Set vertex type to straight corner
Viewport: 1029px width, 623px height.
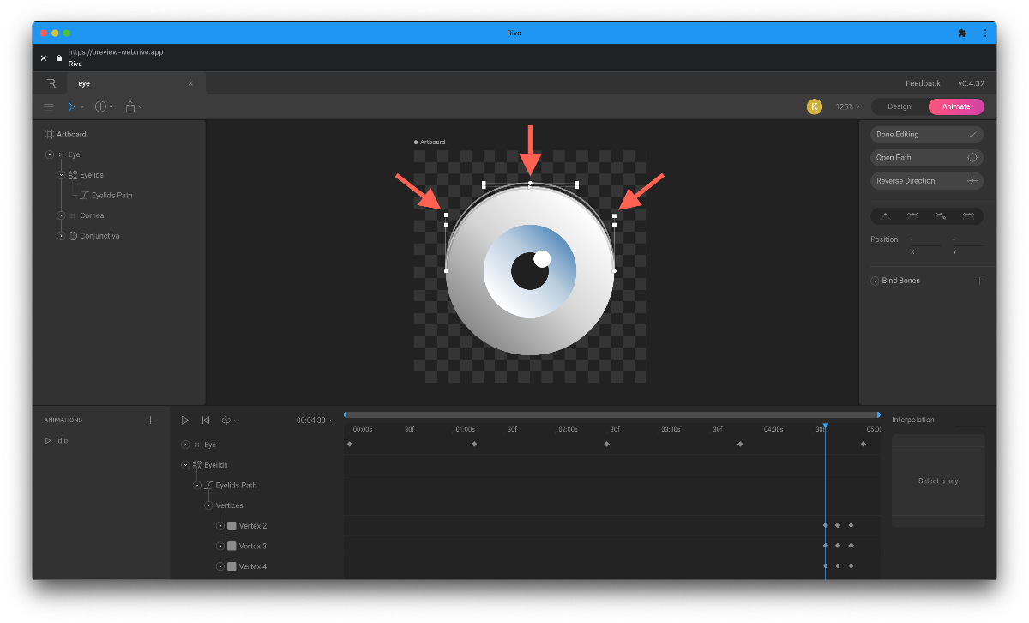tap(886, 216)
